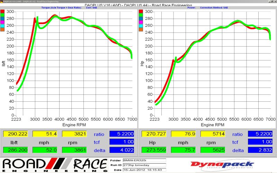Select the green run swatch on torque graph

point(2,16)
